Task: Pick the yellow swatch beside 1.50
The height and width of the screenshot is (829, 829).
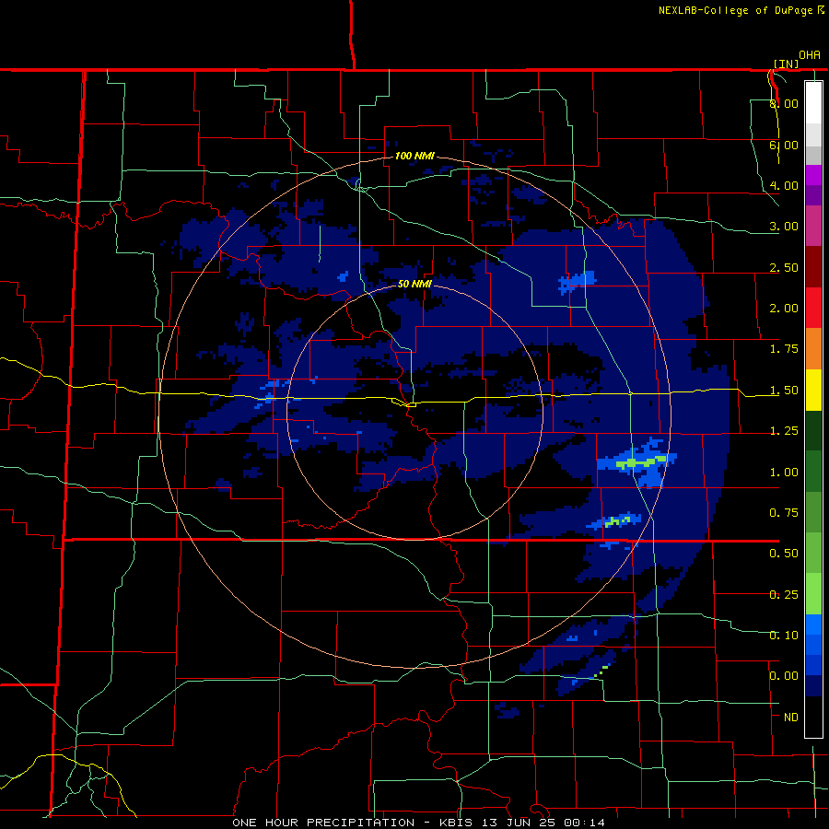Action: tap(813, 390)
